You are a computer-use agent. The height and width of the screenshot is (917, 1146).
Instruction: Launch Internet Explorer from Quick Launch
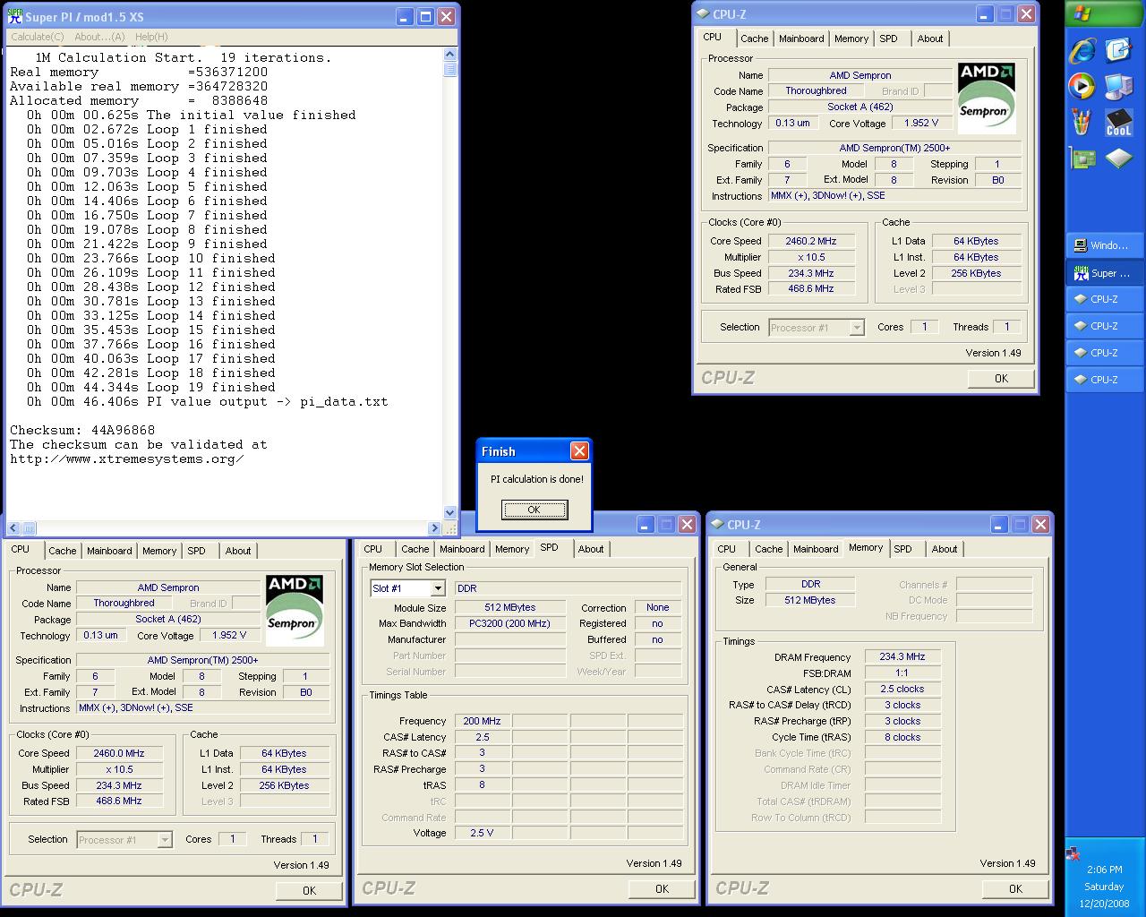pyautogui.click(x=1082, y=50)
